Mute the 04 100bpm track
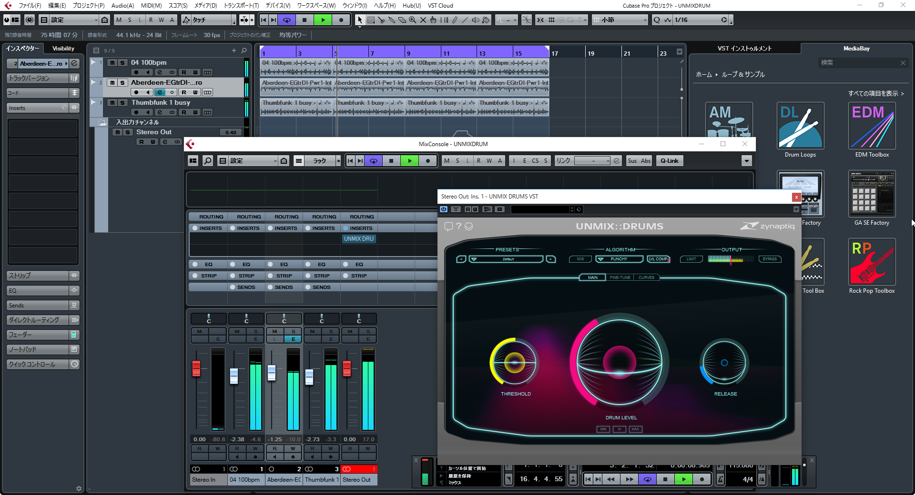 pos(112,63)
